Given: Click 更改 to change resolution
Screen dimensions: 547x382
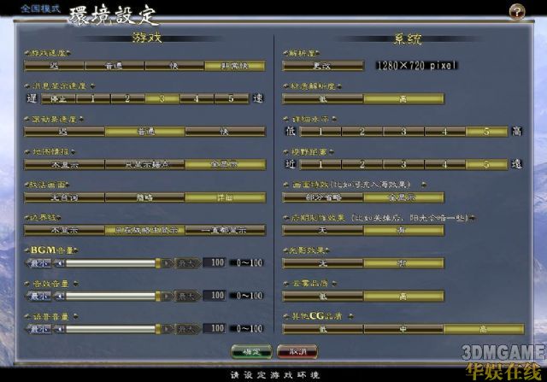Looking at the screenshot, I should point(323,66).
